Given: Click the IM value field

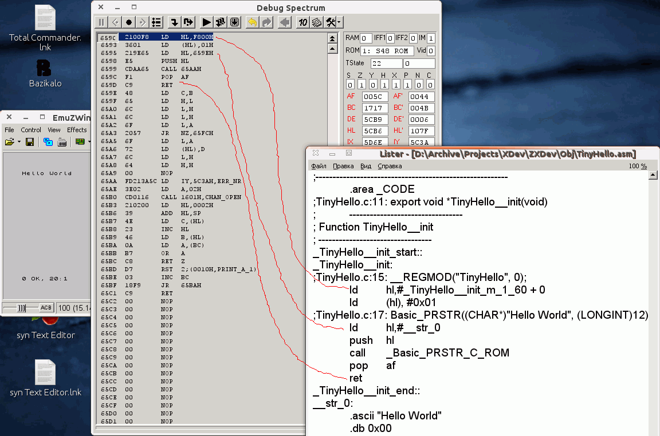Looking at the screenshot, I should [431, 38].
